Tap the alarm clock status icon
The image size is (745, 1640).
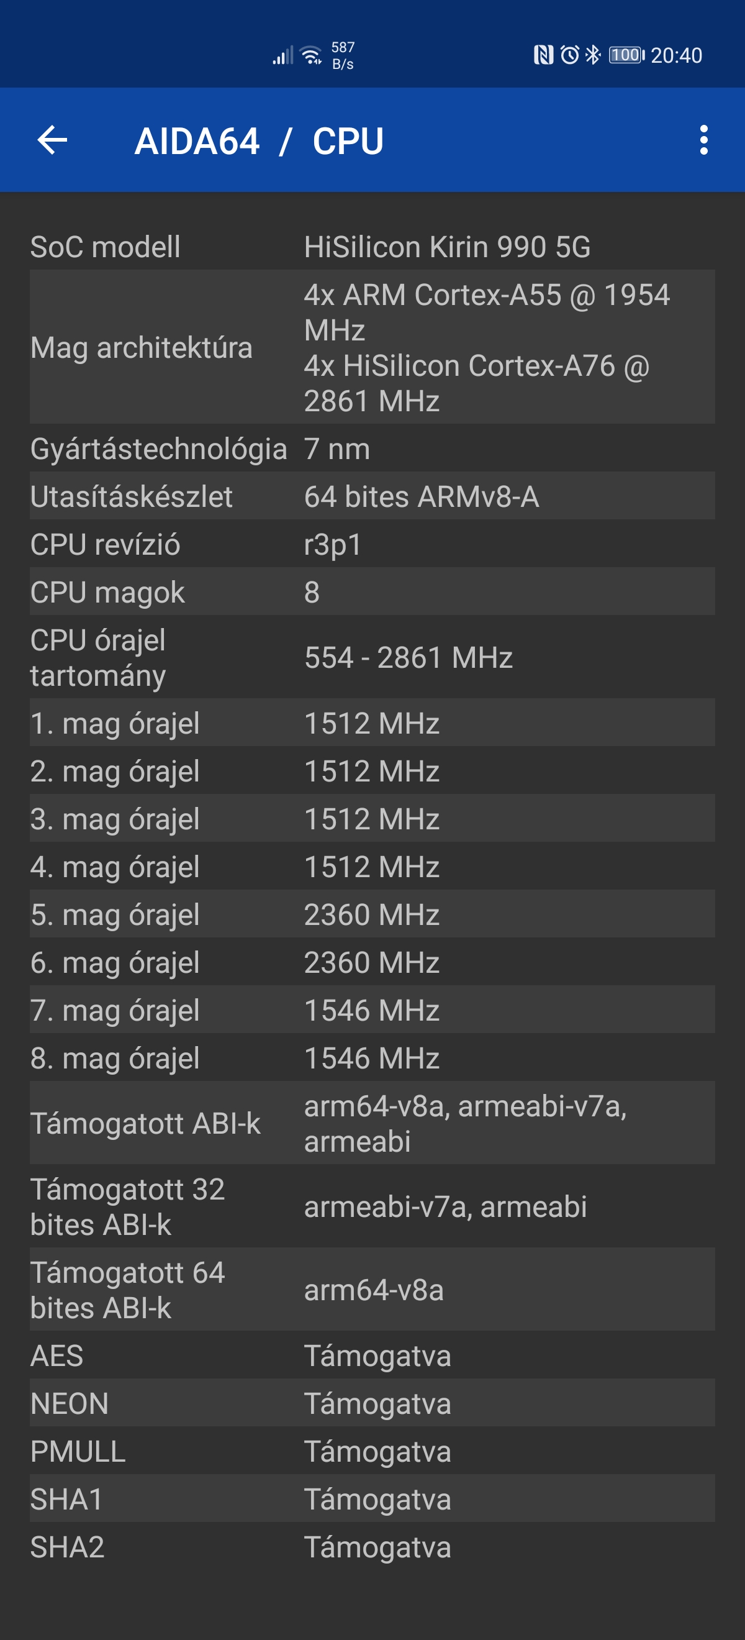pos(569,55)
